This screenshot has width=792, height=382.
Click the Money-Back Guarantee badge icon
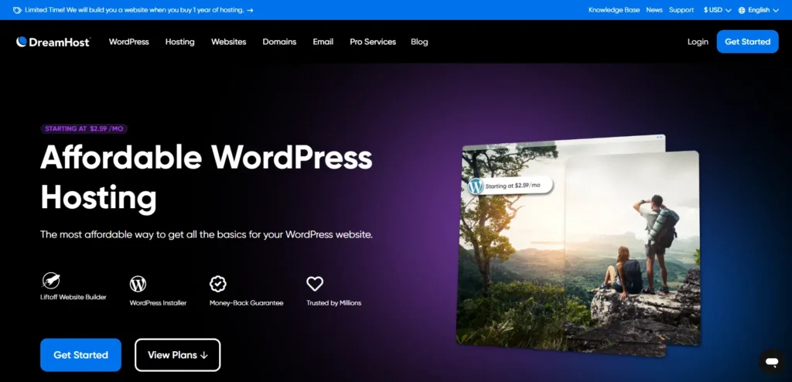click(x=218, y=284)
